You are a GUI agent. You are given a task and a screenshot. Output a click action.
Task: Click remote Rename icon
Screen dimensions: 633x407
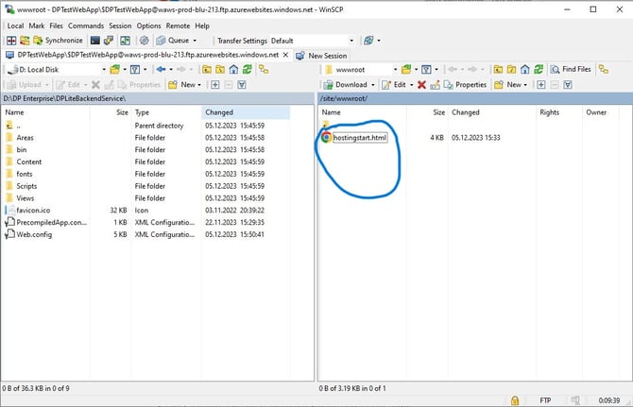point(435,85)
